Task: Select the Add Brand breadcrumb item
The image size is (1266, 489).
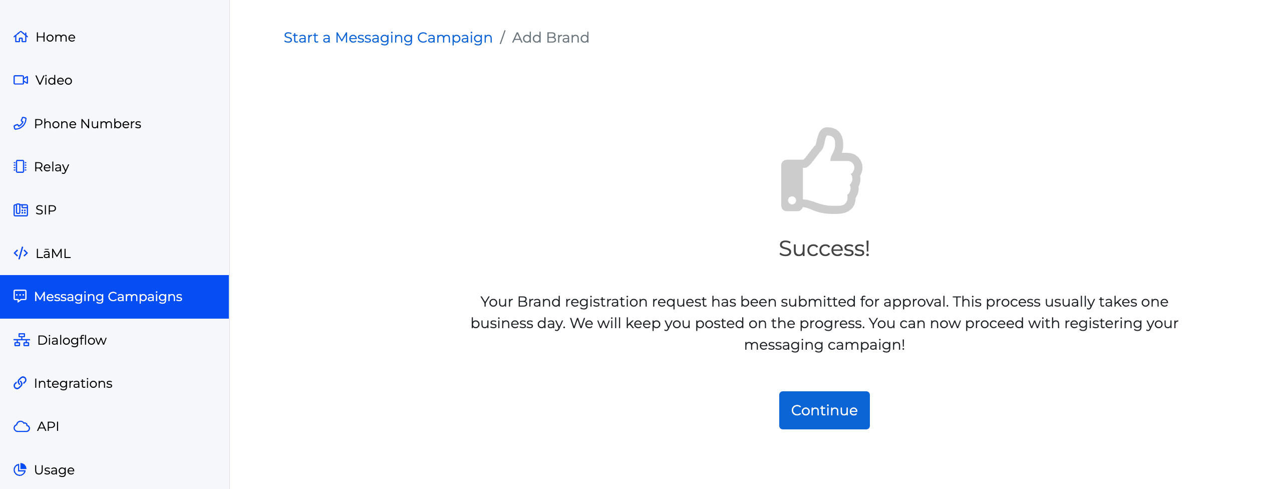Action: click(x=550, y=37)
